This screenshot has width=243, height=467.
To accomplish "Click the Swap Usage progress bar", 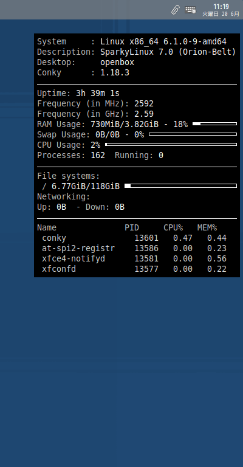I will 193,134.
